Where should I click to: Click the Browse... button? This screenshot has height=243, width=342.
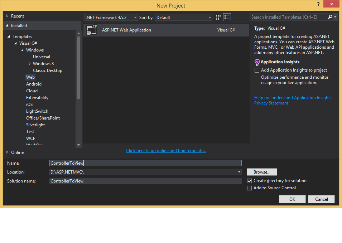[x=262, y=172]
